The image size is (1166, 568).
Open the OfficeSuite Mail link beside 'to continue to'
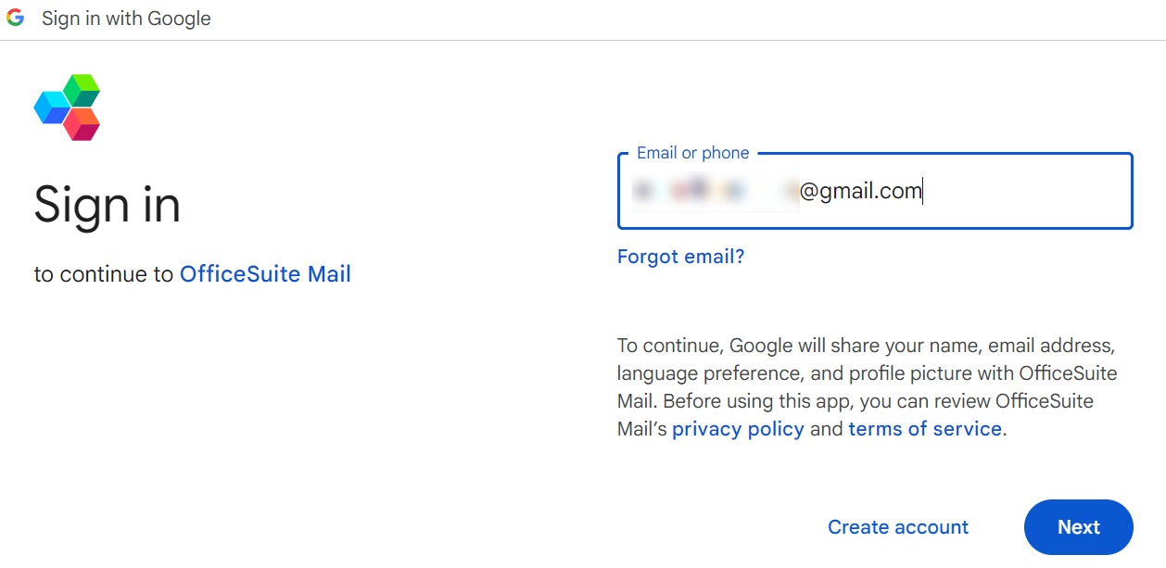pos(265,274)
